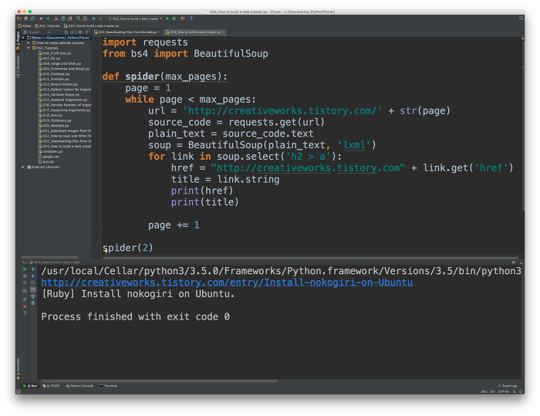This screenshot has height=416, width=540.
Task: Open the Project view selector dropdown
Action: (36, 32)
